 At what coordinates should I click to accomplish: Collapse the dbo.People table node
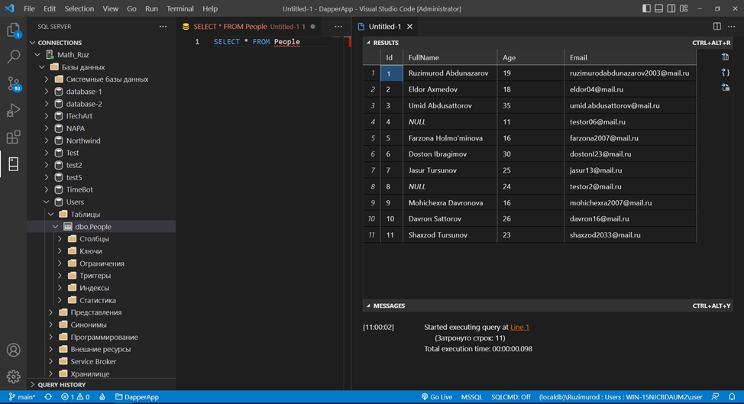(56, 227)
